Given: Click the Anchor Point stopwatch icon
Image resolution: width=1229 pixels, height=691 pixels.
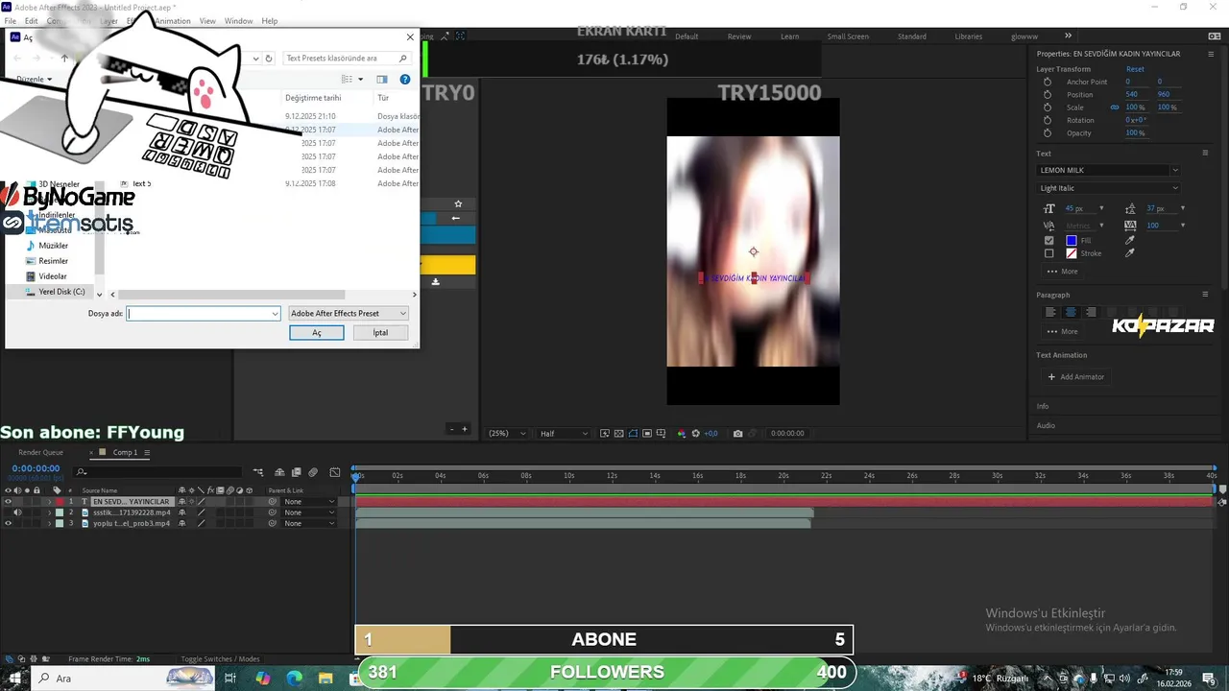Looking at the screenshot, I should pyautogui.click(x=1048, y=82).
